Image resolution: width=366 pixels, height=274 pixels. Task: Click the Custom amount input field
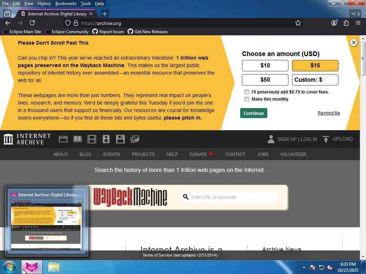point(330,80)
